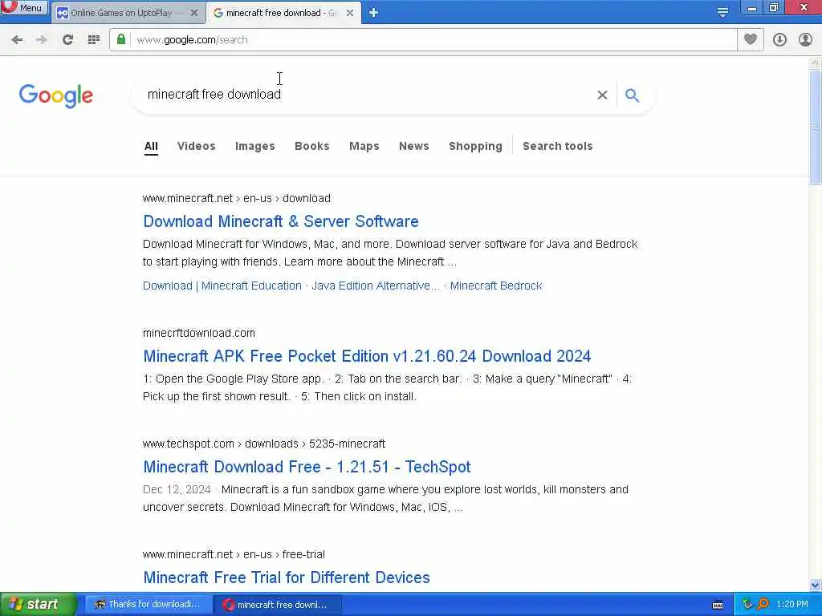The height and width of the screenshot is (616, 822).
Task: Open the Books results tab
Action: pyautogui.click(x=312, y=146)
